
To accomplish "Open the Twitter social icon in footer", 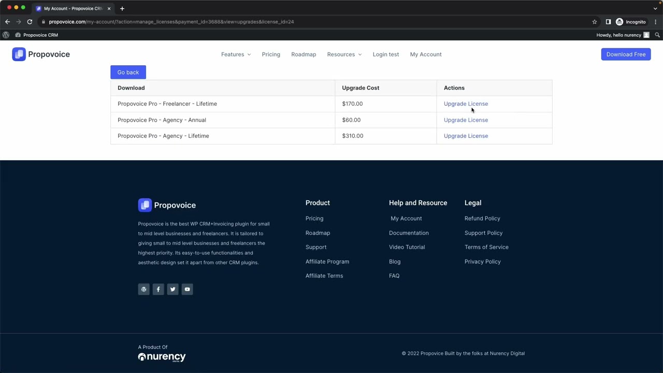I will pyautogui.click(x=172, y=289).
